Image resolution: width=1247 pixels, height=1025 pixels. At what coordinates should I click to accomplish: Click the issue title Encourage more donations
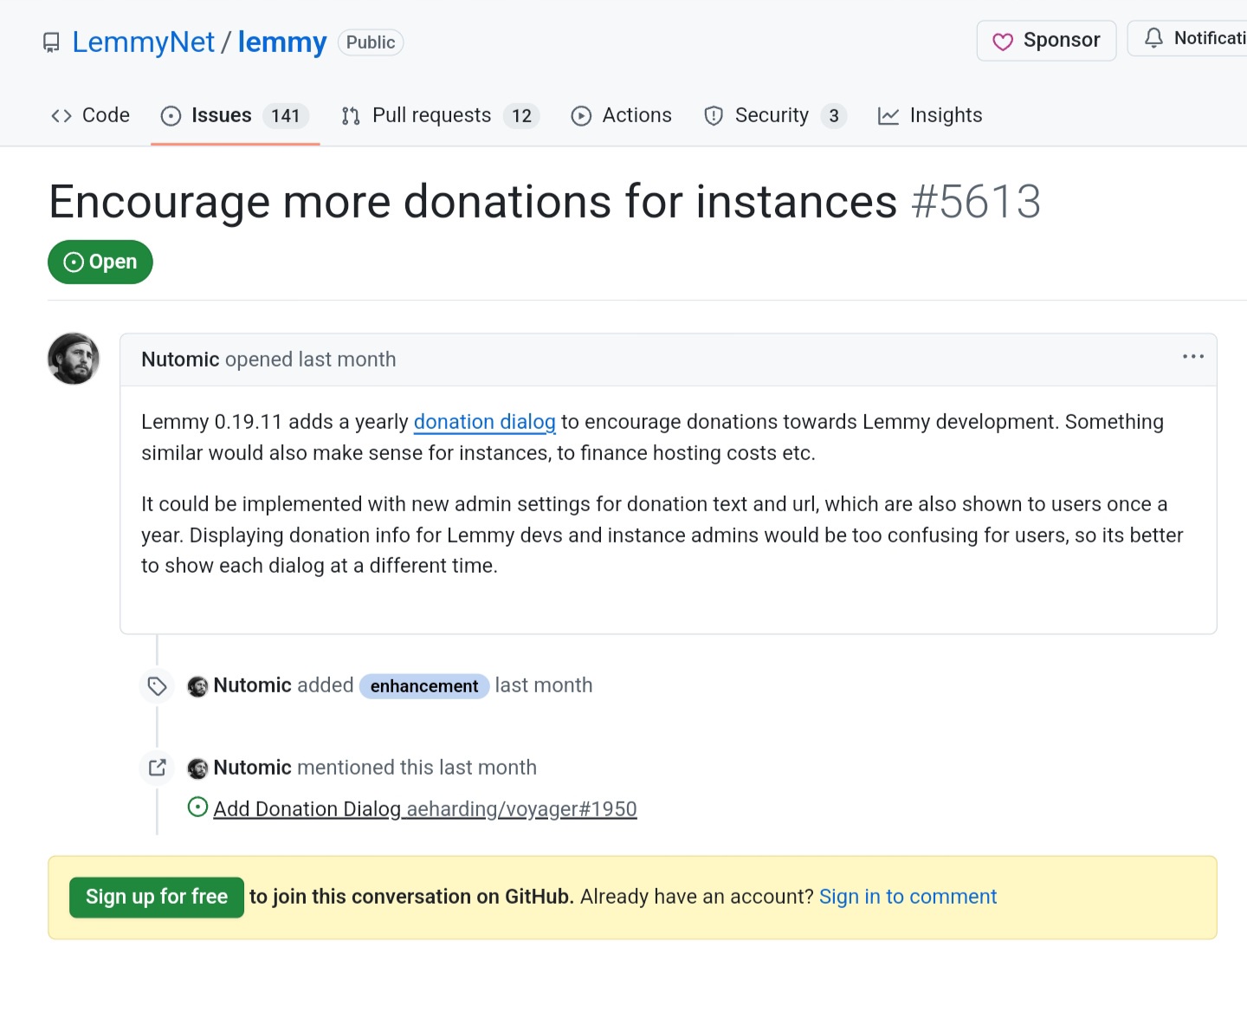click(473, 202)
